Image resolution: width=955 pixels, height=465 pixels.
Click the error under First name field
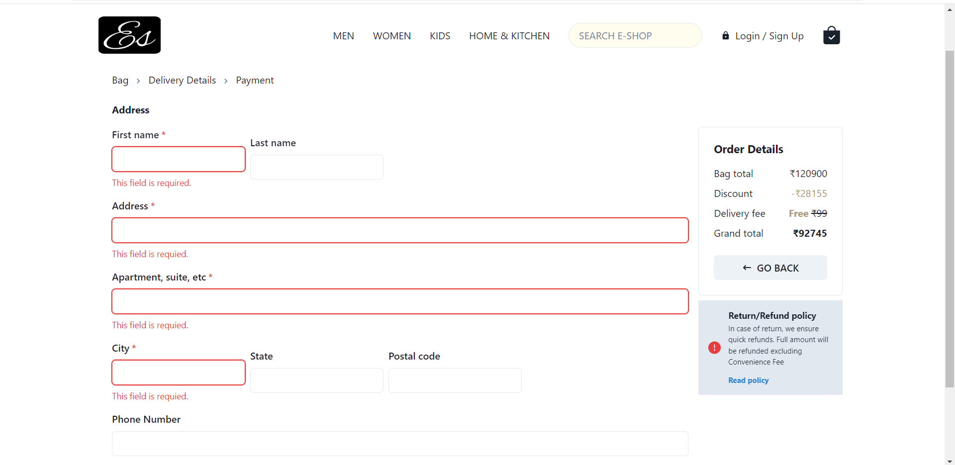point(151,183)
